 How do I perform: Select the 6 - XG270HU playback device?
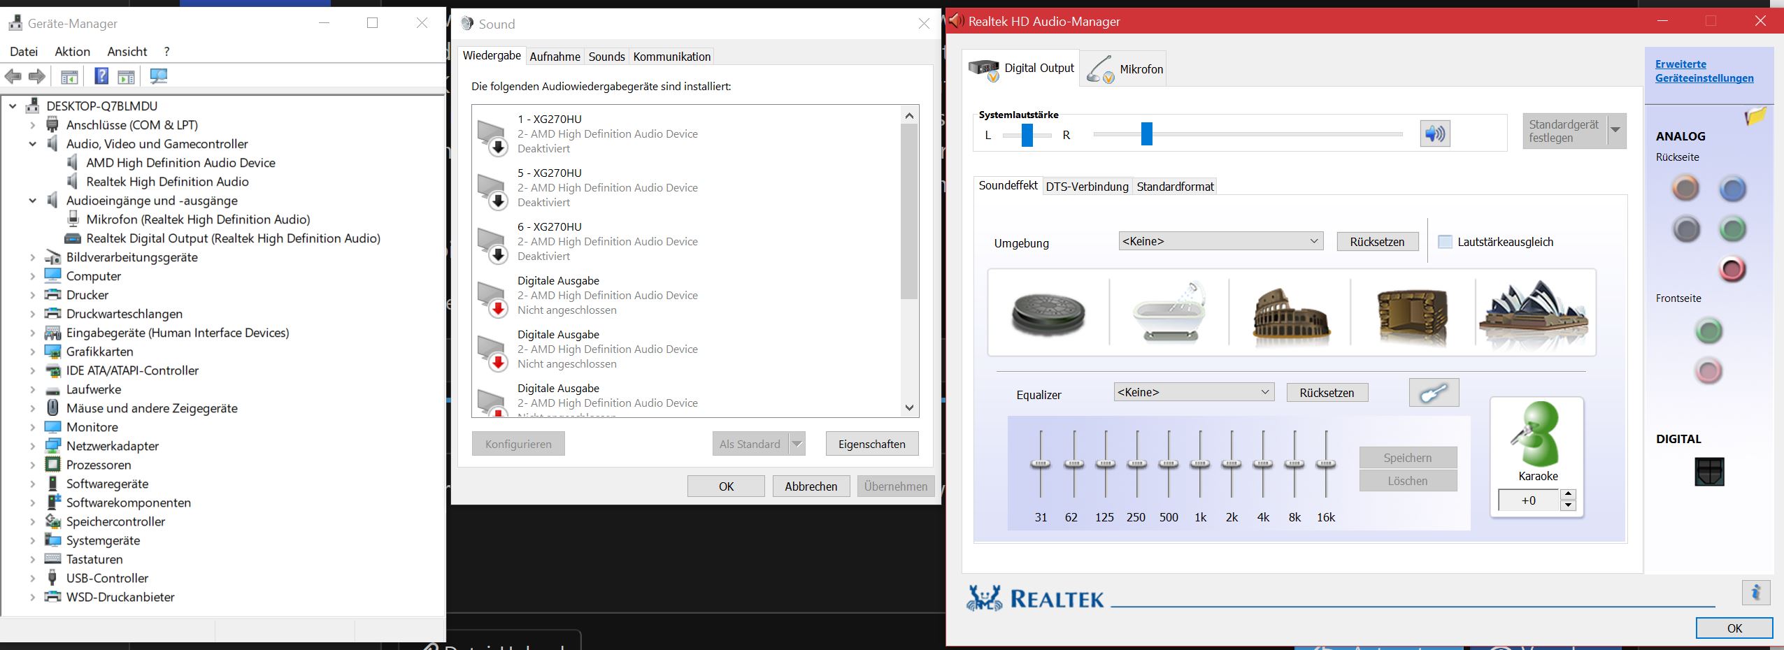[x=685, y=241]
